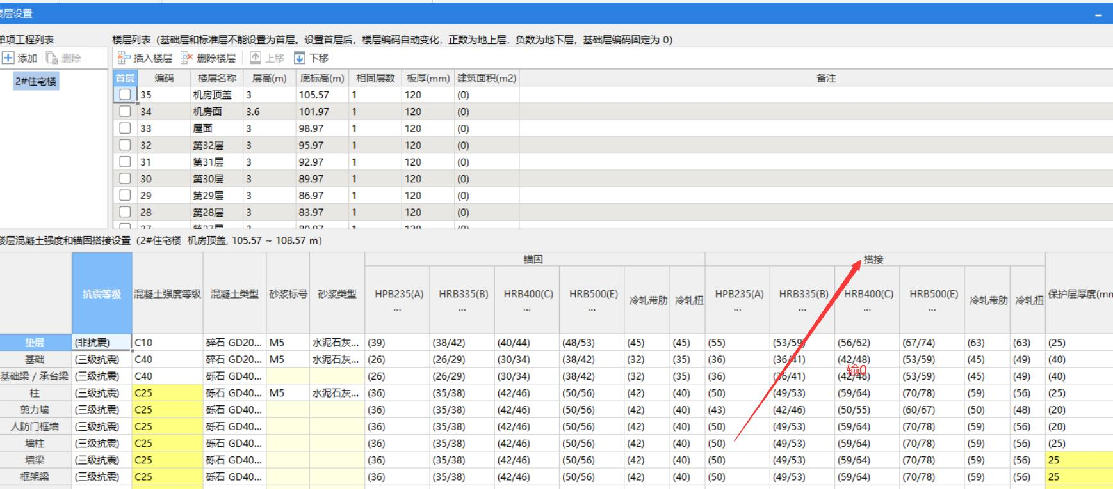Viewport: 1113px width, 489px height.
Task: Click the 添加 add project icon
Action: [x=8, y=58]
